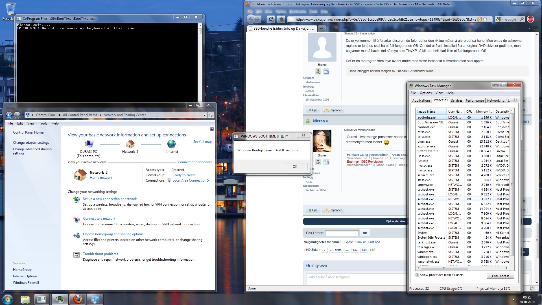Switch to Applications tab in Task Manager

point(421,101)
